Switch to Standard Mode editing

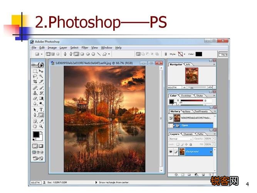coord(35,146)
